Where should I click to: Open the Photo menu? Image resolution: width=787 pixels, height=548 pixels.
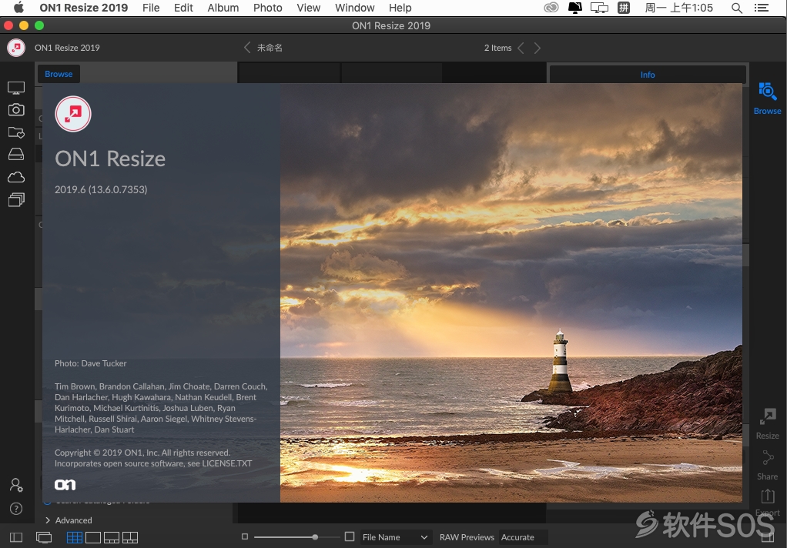[267, 8]
